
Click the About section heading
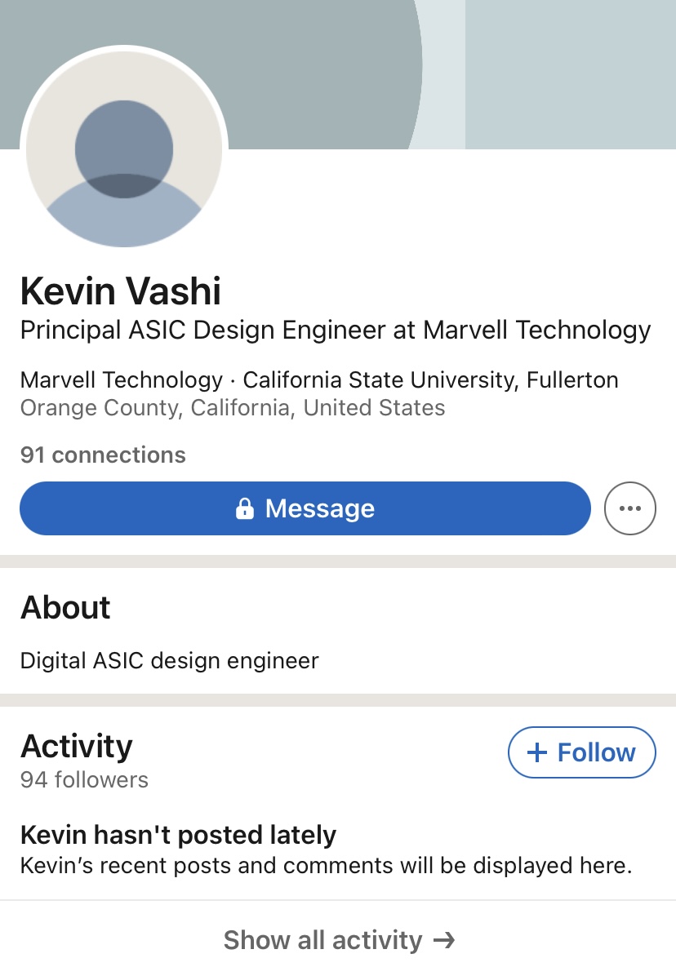[65, 607]
